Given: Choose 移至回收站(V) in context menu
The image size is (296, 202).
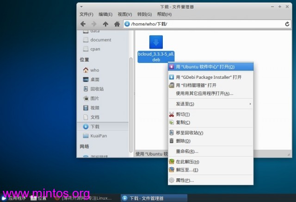Looking at the screenshot, I should (211, 133).
